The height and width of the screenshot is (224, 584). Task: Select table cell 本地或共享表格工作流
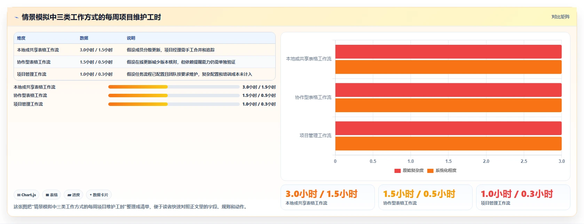pos(38,50)
